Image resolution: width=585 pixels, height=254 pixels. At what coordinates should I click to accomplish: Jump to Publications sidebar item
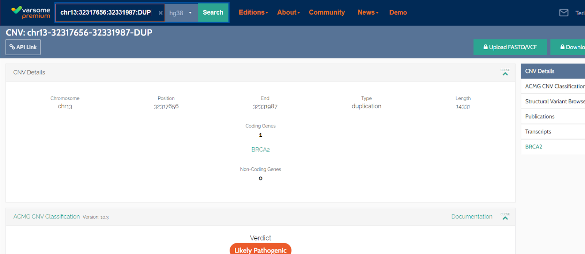pyautogui.click(x=553, y=117)
